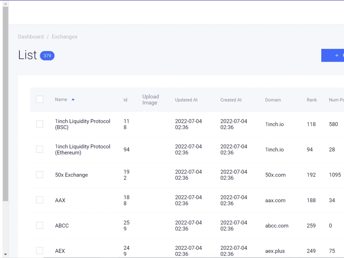This screenshot has width=344, height=258.
Task: Open the Dashboard breadcrumb link
Action: (31, 37)
